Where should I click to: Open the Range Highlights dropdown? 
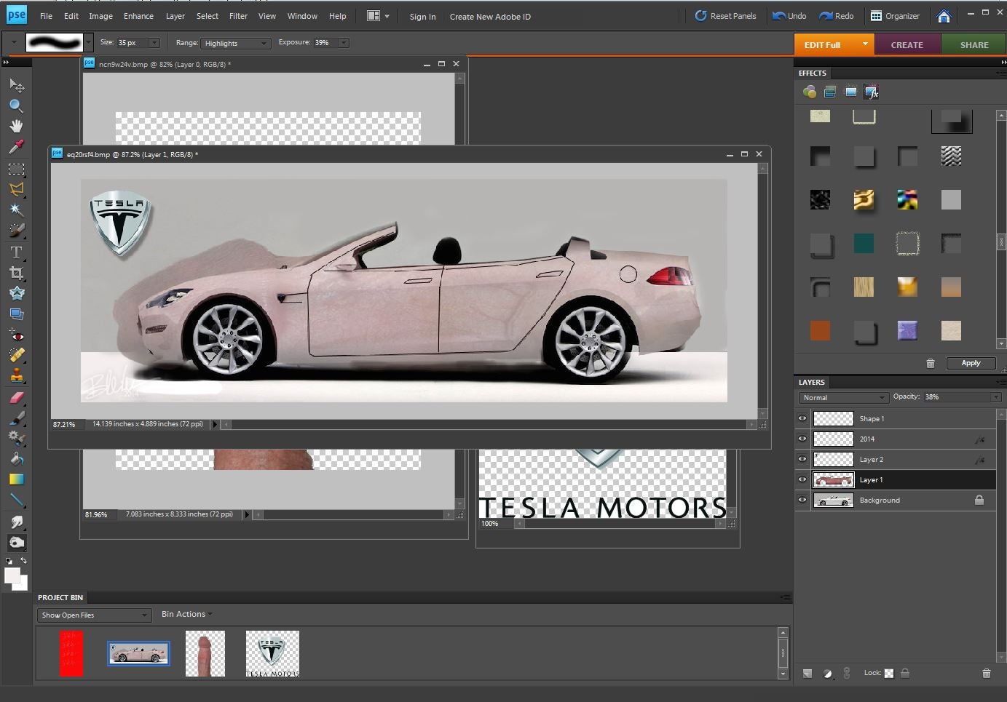[235, 43]
